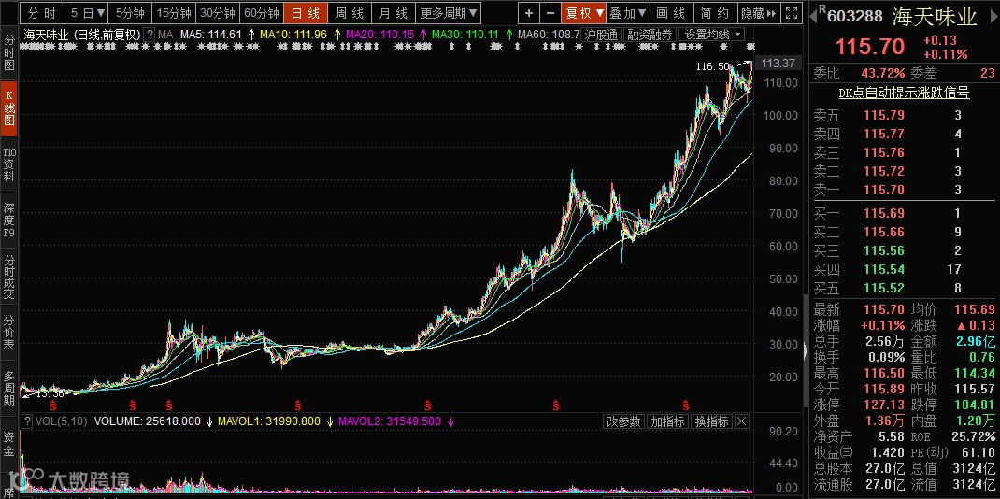The width and height of the screenshot is (1000, 499).
Task: Open 深度F9 sidebar page
Action: coord(9,221)
